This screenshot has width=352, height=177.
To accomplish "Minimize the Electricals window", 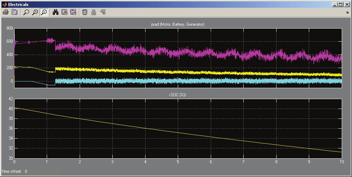I will click(335, 5).
